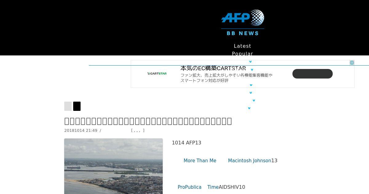Open the aerial city photo thumbnail

pos(113,166)
